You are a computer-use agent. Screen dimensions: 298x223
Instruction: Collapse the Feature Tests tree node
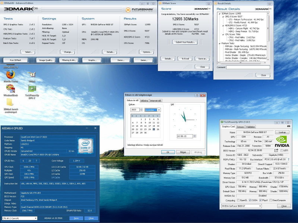coord(219,43)
